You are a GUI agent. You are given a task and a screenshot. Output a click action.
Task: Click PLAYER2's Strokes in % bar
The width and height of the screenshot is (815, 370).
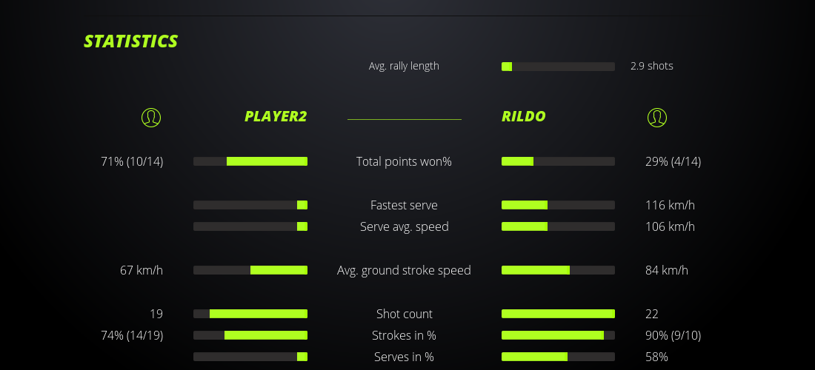pyautogui.click(x=250, y=335)
